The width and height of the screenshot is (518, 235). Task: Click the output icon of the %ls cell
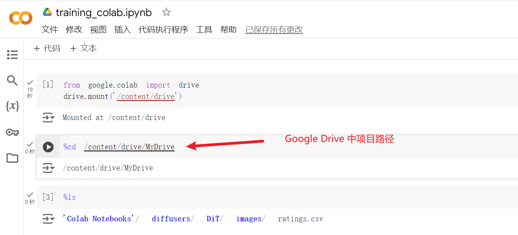[x=49, y=219]
